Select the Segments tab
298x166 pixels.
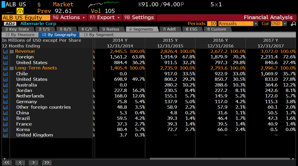(x=141, y=29)
